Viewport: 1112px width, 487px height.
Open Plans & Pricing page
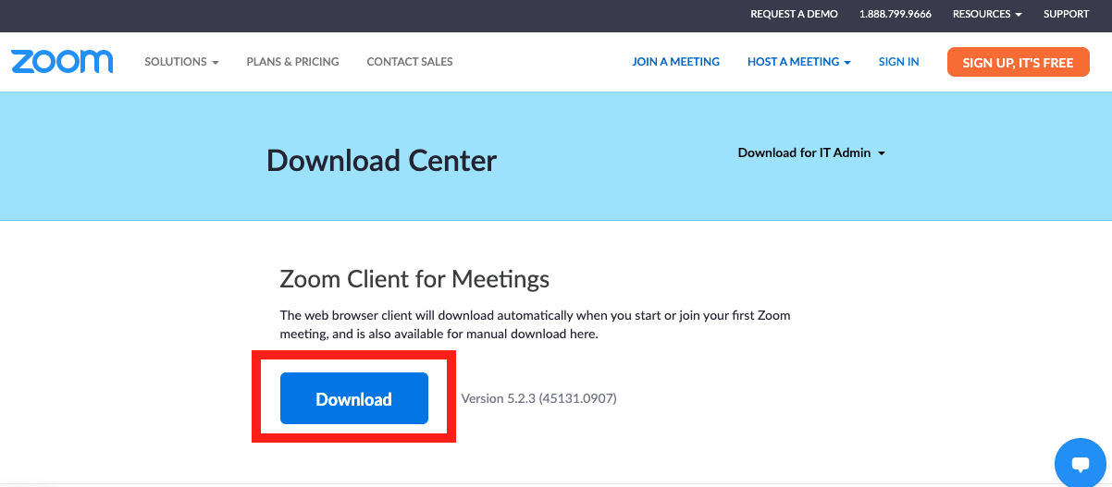(292, 62)
